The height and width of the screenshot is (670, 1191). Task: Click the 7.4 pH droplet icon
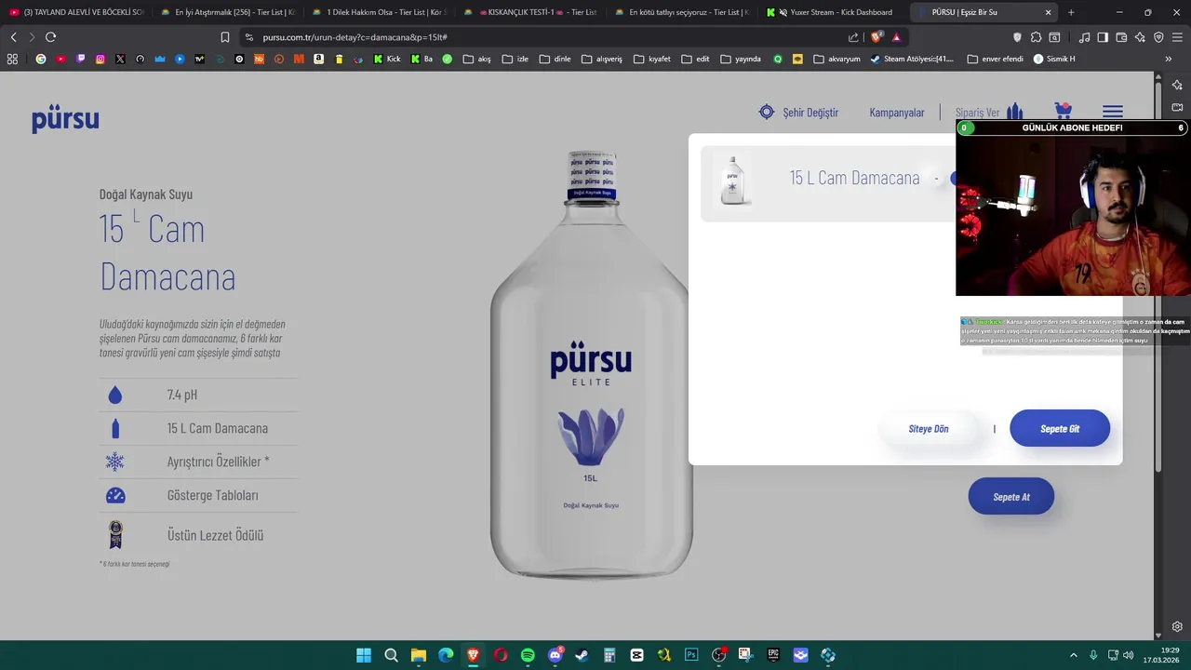coord(115,395)
